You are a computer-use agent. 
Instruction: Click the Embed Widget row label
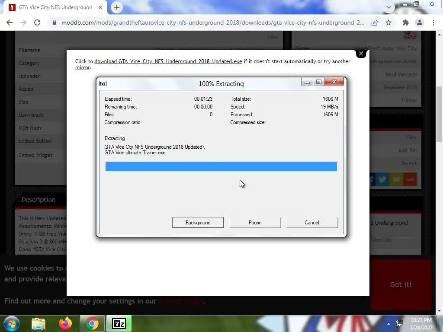35,155
